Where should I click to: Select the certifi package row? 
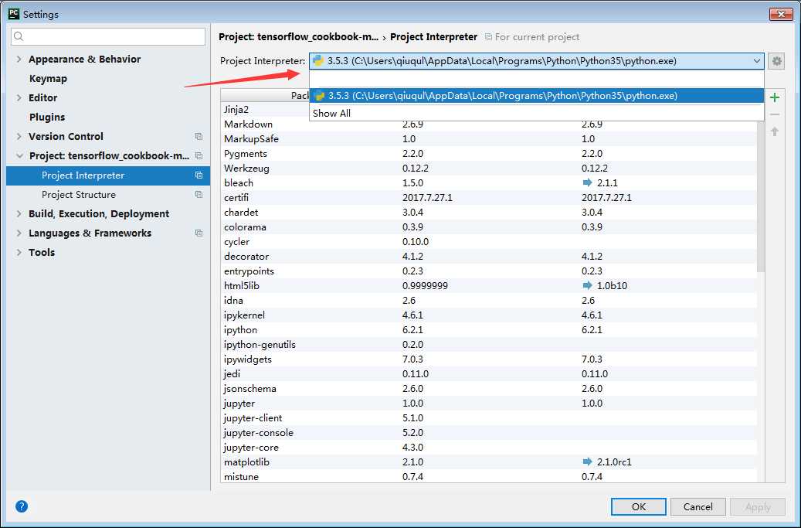pyautogui.click(x=489, y=197)
